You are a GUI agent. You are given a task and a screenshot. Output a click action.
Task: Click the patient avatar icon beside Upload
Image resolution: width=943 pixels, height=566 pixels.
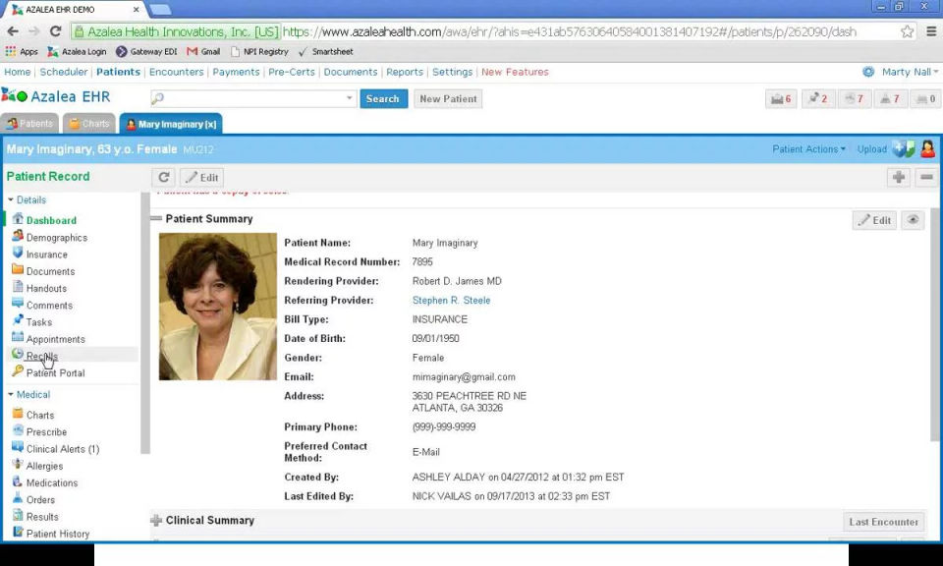928,149
